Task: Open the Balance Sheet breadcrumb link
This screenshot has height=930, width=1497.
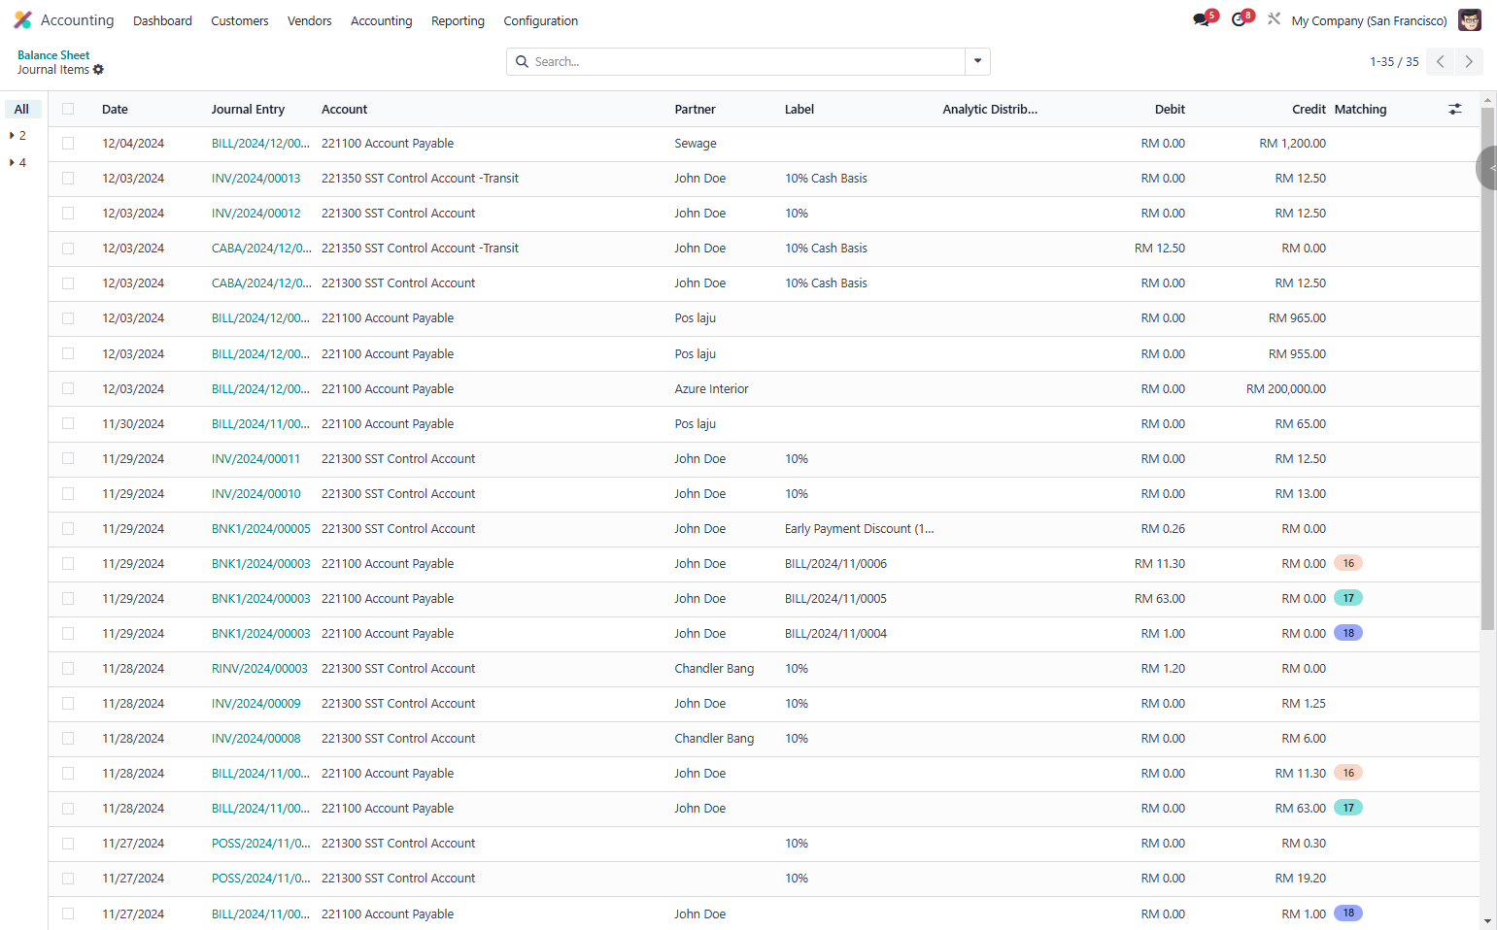Action: click(x=53, y=55)
